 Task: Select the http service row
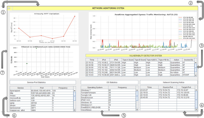41,93
